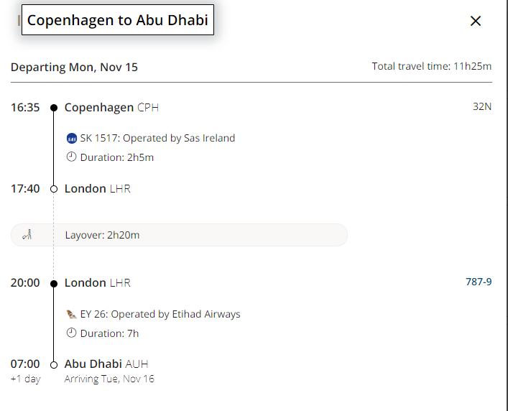Screen dimensions: 508x411
Task: Click the clock icon beside Duration: 7h
Action: click(71, 333)
